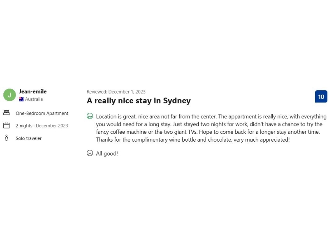Viewport: 329px width, 247px height.
Task: Click 'Reviewed: December 1, 2023' date line
Action: [116, 92]
